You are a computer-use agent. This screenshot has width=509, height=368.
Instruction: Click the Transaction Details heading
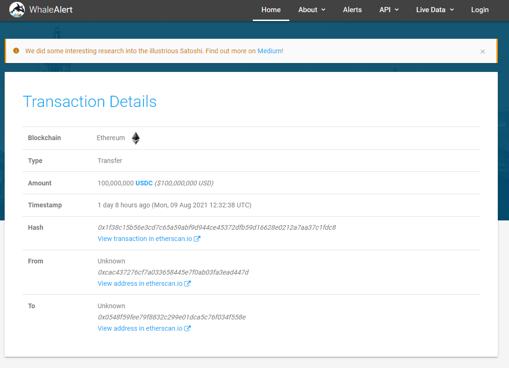pyautogui.click(x=90, y=101)
